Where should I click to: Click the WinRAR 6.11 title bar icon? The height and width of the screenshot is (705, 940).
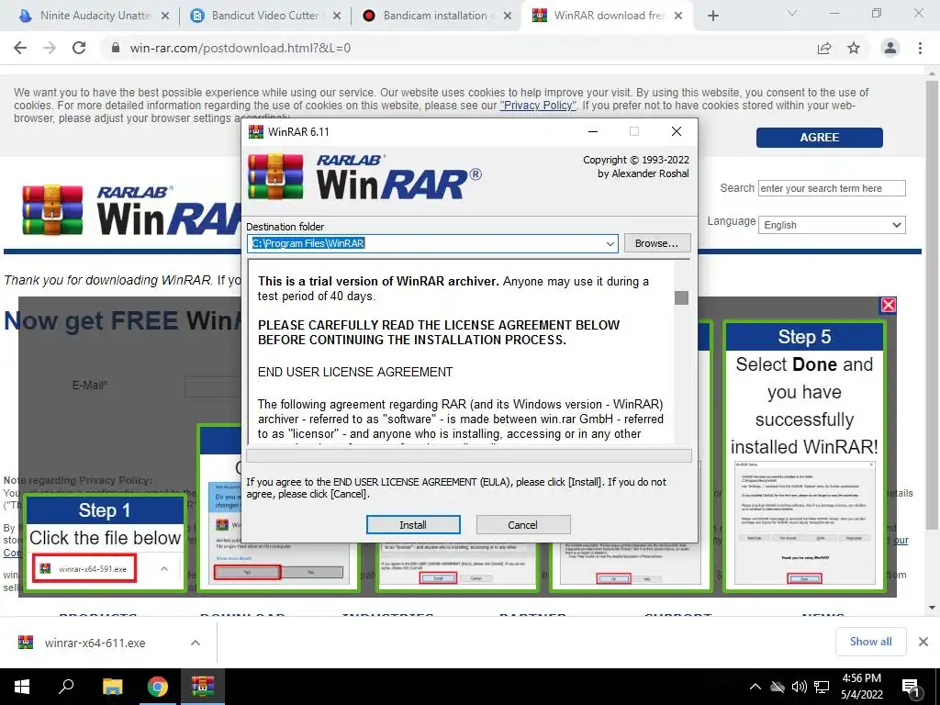[x=256, y=131]
